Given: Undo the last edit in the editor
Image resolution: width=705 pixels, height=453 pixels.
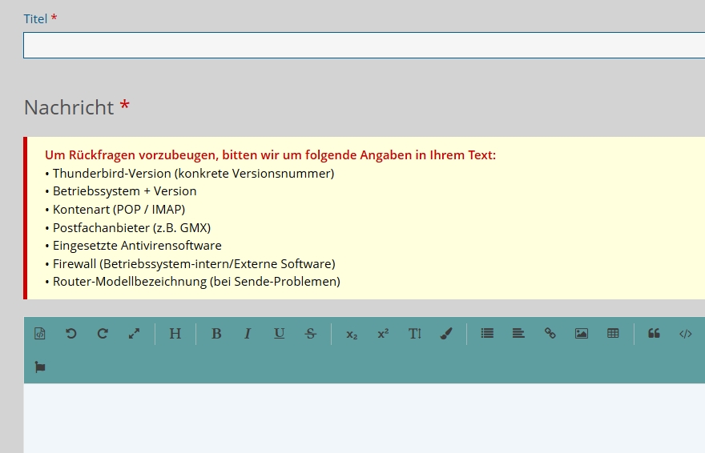Looking at the screenshot, I should coord(71,334).
